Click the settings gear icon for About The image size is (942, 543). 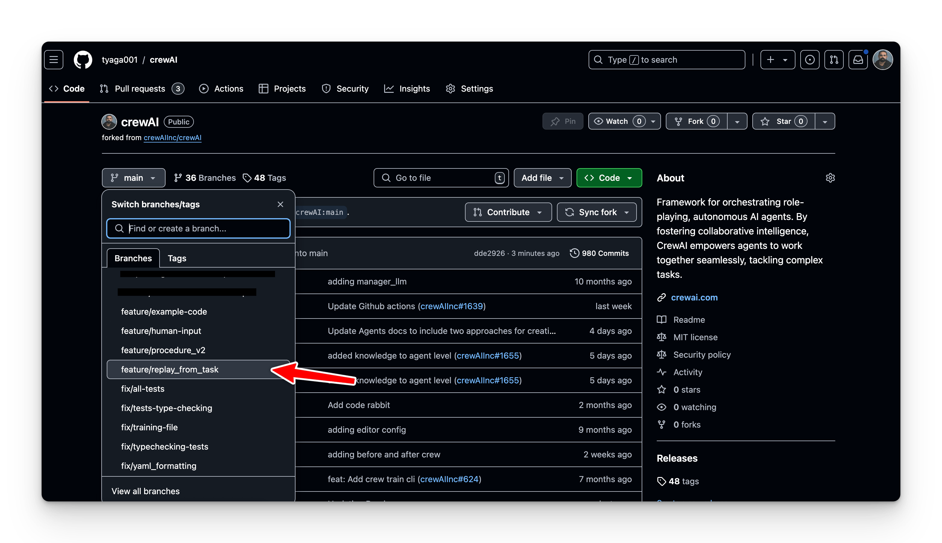[x=830, y=178]
